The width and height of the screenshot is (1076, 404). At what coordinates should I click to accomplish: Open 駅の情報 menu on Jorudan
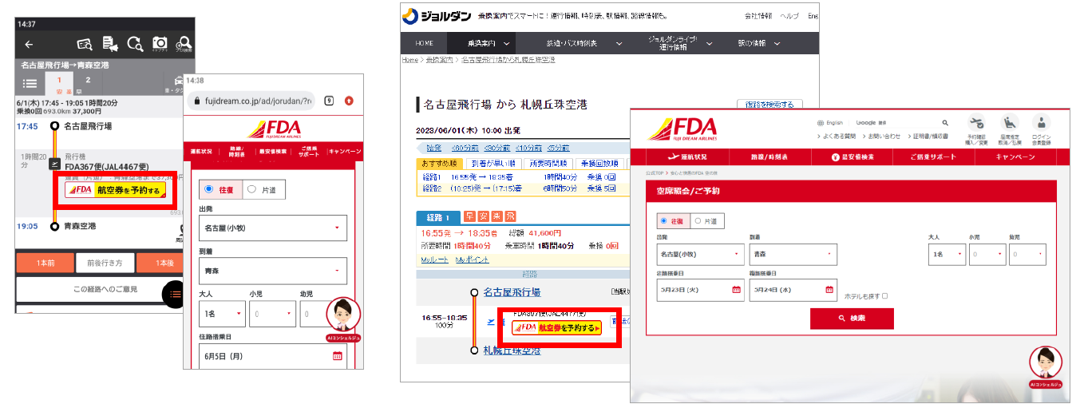758,43
